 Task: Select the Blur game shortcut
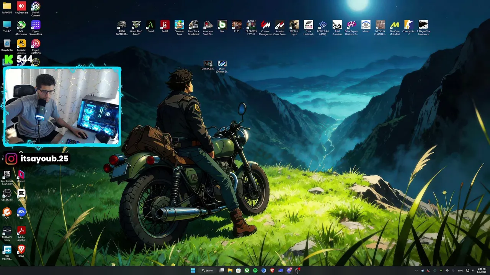pyautogui.click(x=222, y=27)
